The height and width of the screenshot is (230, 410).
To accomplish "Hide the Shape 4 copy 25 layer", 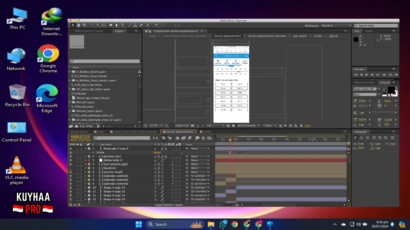I will tap(71, 188).
